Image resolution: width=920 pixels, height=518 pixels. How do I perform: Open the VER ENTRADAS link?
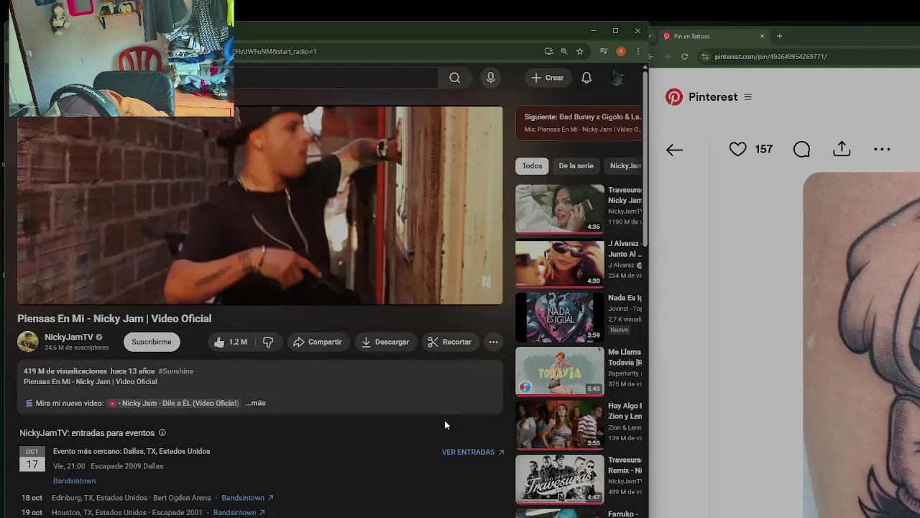coord(473,453)
